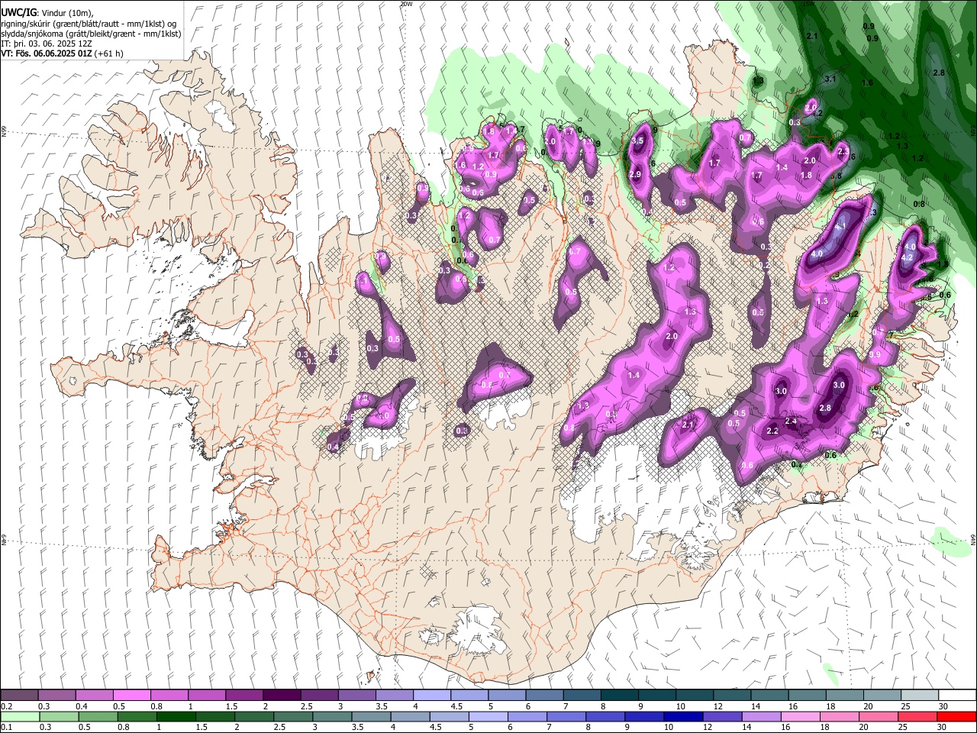Select the bright pink swatch between 0.5 and 0.8 in the upper scale
The height and width of the screenshot is (733, 977).
[x=131, y=696]
